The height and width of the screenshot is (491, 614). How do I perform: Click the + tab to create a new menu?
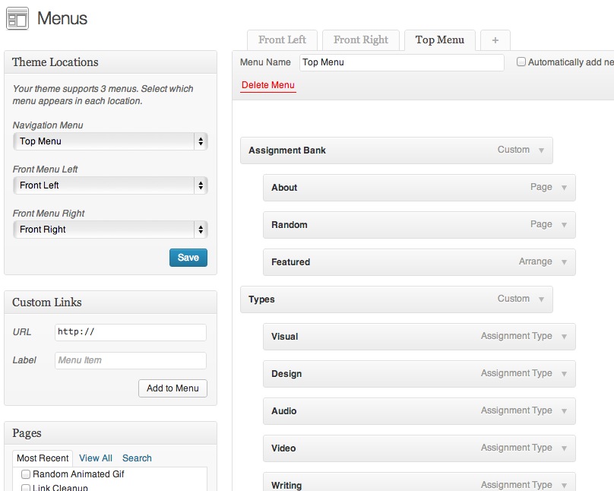click(495, 40)
